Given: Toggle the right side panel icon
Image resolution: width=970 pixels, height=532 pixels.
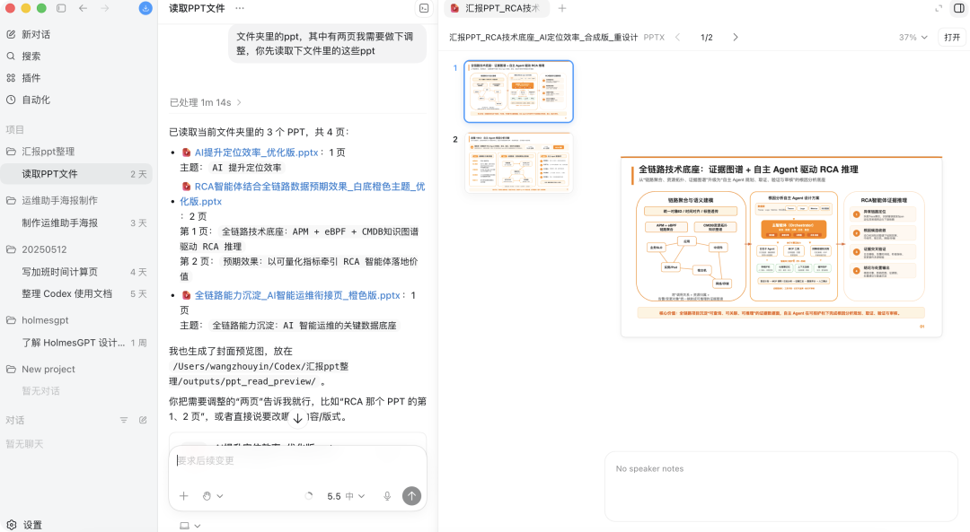Looking at the screenshot, I should [959, 8].
